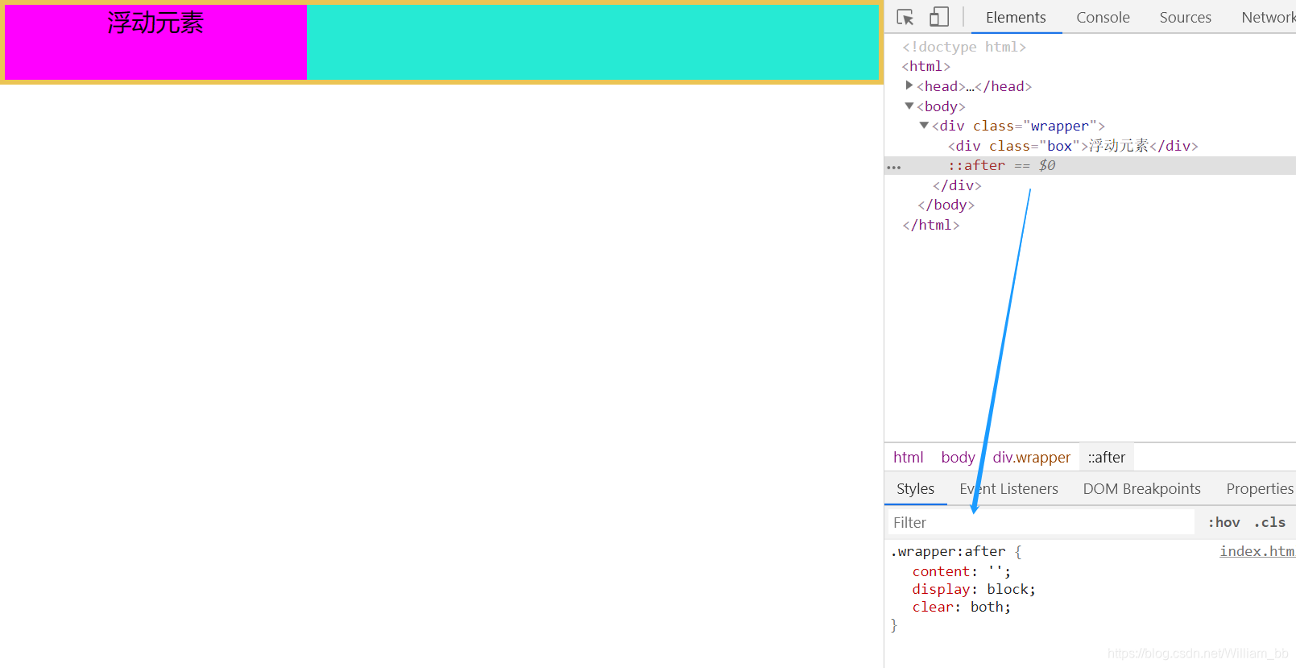Select the Styles sub-tab

(x=916, y=489)
